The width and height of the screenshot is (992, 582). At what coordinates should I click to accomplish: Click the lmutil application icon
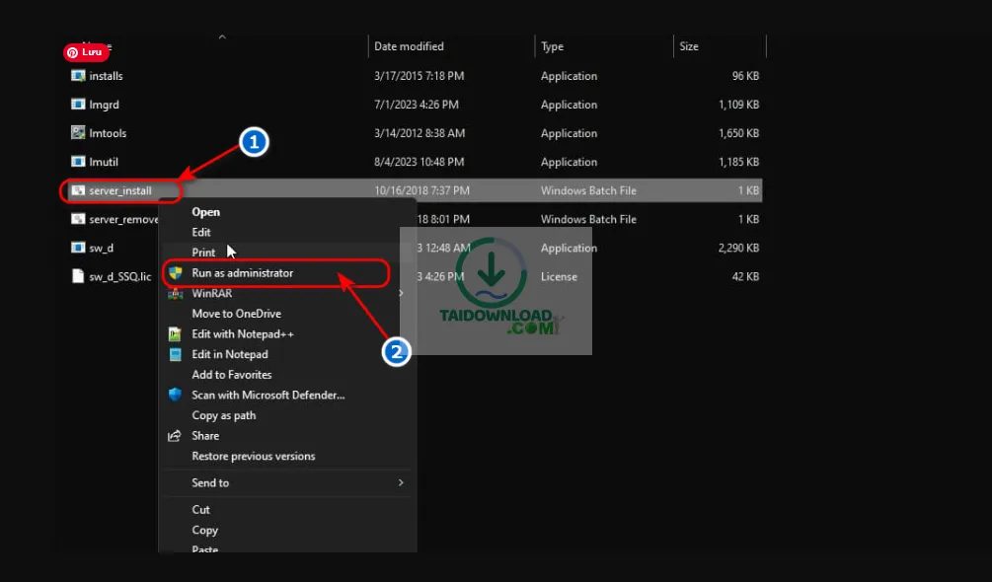tap(79, 162)
